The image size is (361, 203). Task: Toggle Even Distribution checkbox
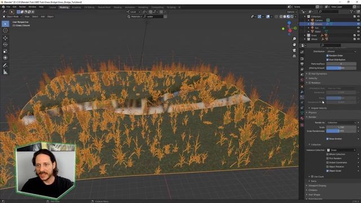point(327,60)
